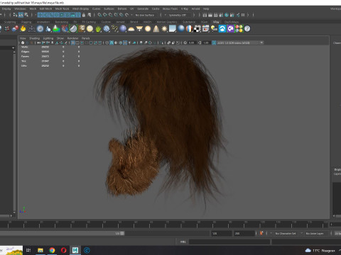Screen dimensions: 341x255
Task: Click the checkerboard shelf icon
Action: tap(197, 29)
